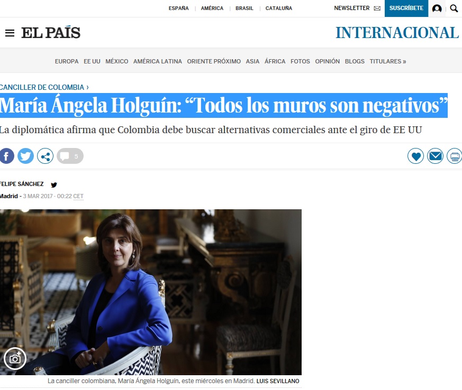
Task: Switch to the BRASIL edition
Action: tap(244, 8)
